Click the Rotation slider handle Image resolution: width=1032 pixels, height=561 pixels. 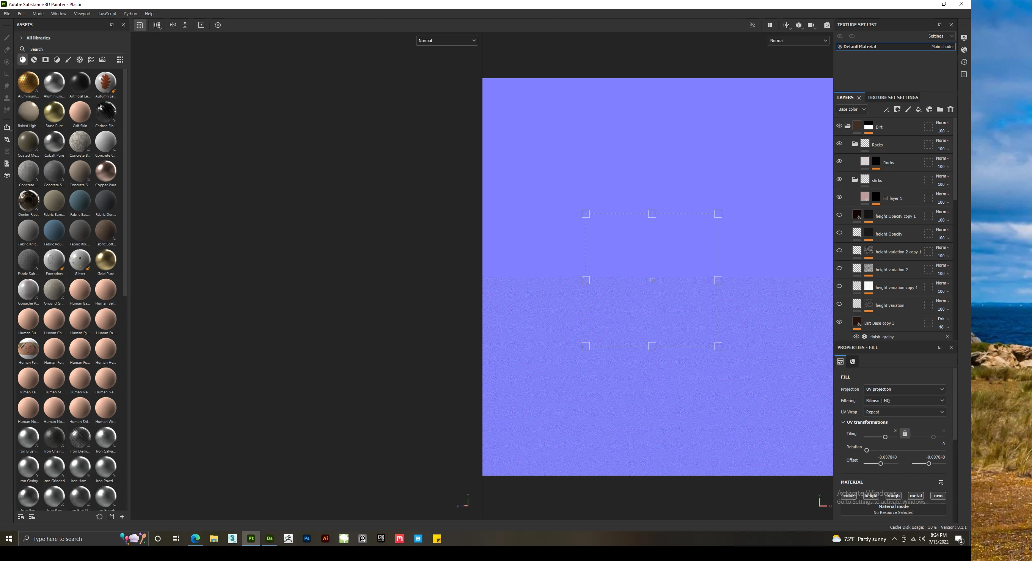[x=867, y=450]
